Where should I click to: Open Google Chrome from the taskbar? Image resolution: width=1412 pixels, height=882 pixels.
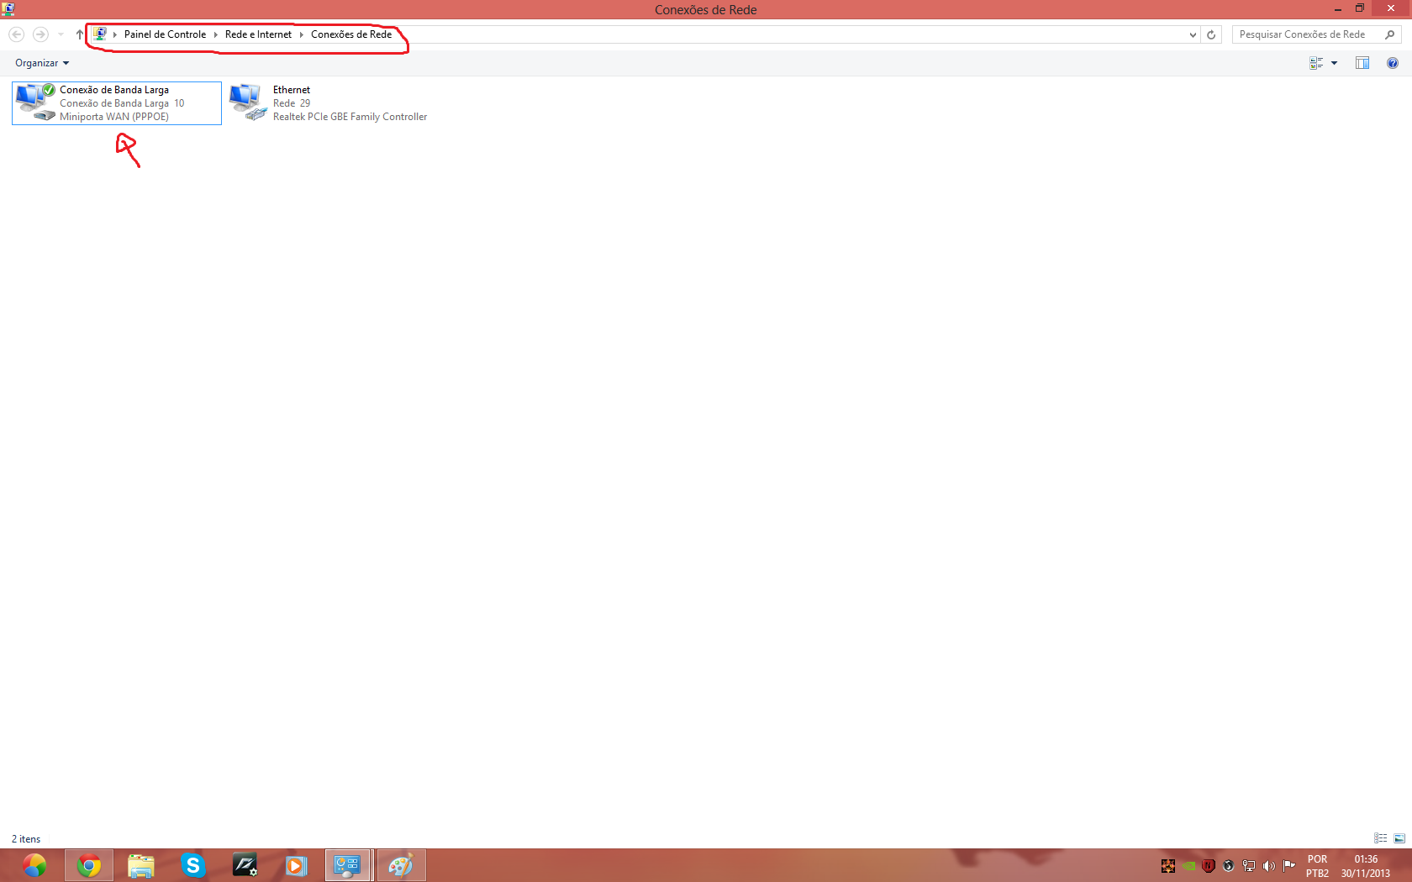tap(89, 865)
